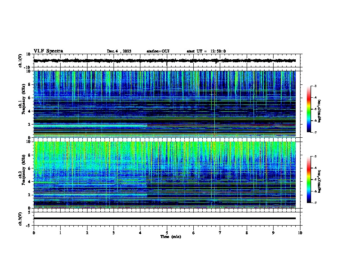Click the "8" kHz tick of the ch.1 spectrogram
Image resolution: width=338 pixels, height=261 pixels.
coord(29,84)
